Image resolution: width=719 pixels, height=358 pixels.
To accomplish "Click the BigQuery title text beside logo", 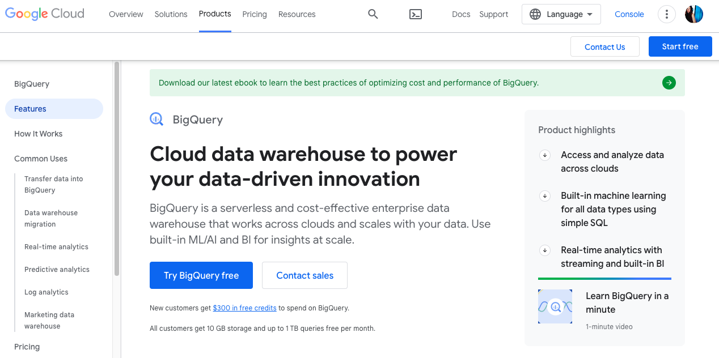I will pyautogui.click(x=198, y=120).
